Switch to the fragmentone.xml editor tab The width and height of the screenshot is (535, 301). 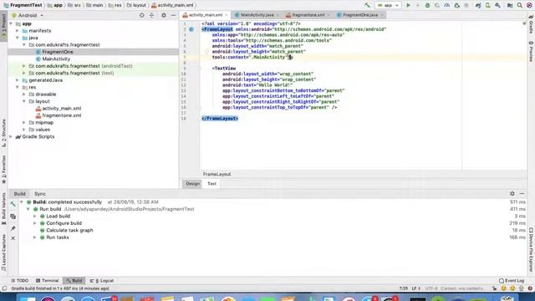point(308,15)
